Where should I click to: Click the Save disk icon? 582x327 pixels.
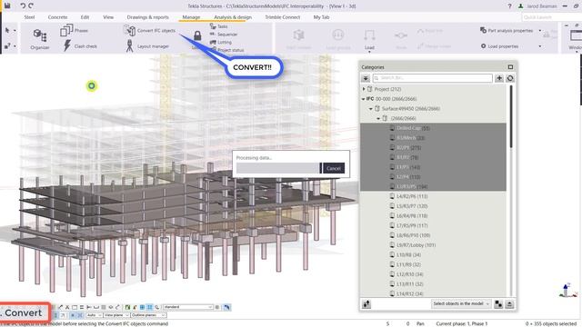(x=7, y=5)
